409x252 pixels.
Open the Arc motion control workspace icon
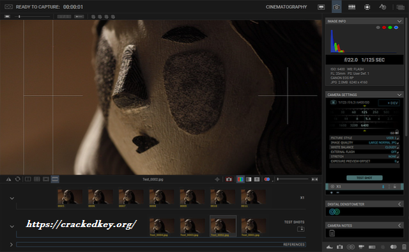383,7
